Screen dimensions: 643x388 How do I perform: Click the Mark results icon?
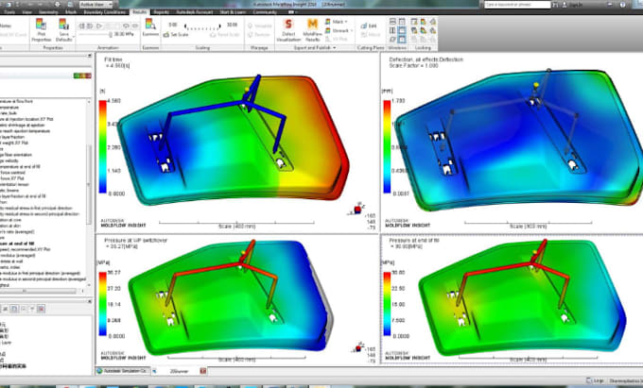[328, 22]
